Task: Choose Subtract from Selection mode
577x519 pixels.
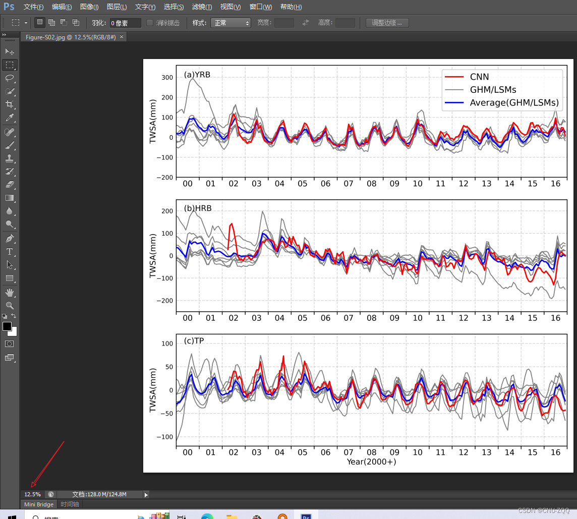Action: 64,23
